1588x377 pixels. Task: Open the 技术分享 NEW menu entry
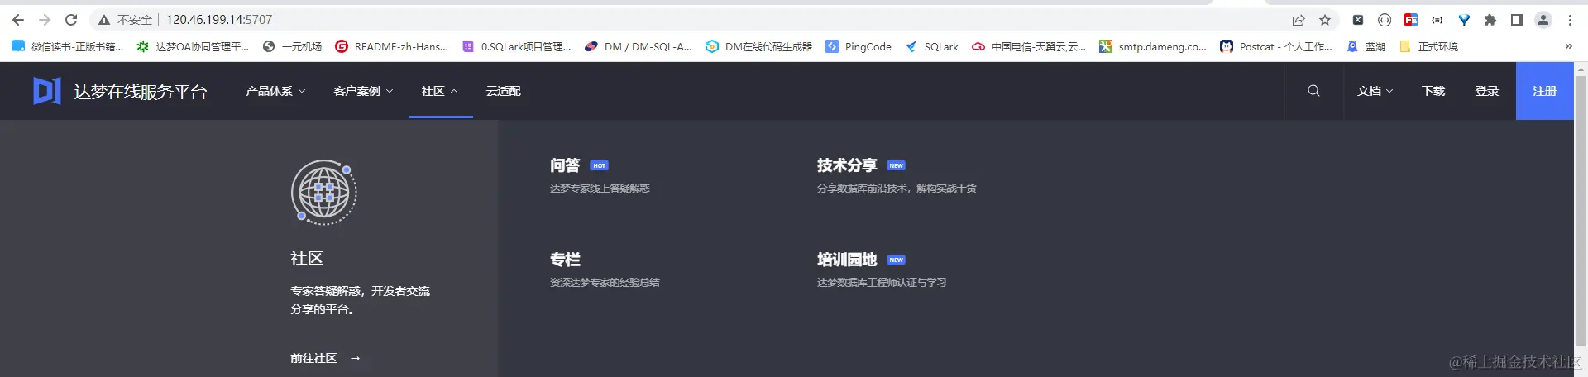[x=861, y=165]
